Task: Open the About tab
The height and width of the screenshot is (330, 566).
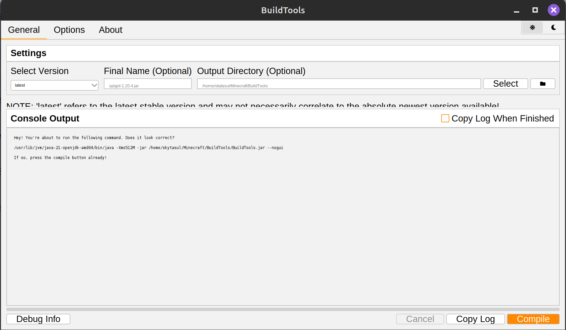Action: pos(110,30)
